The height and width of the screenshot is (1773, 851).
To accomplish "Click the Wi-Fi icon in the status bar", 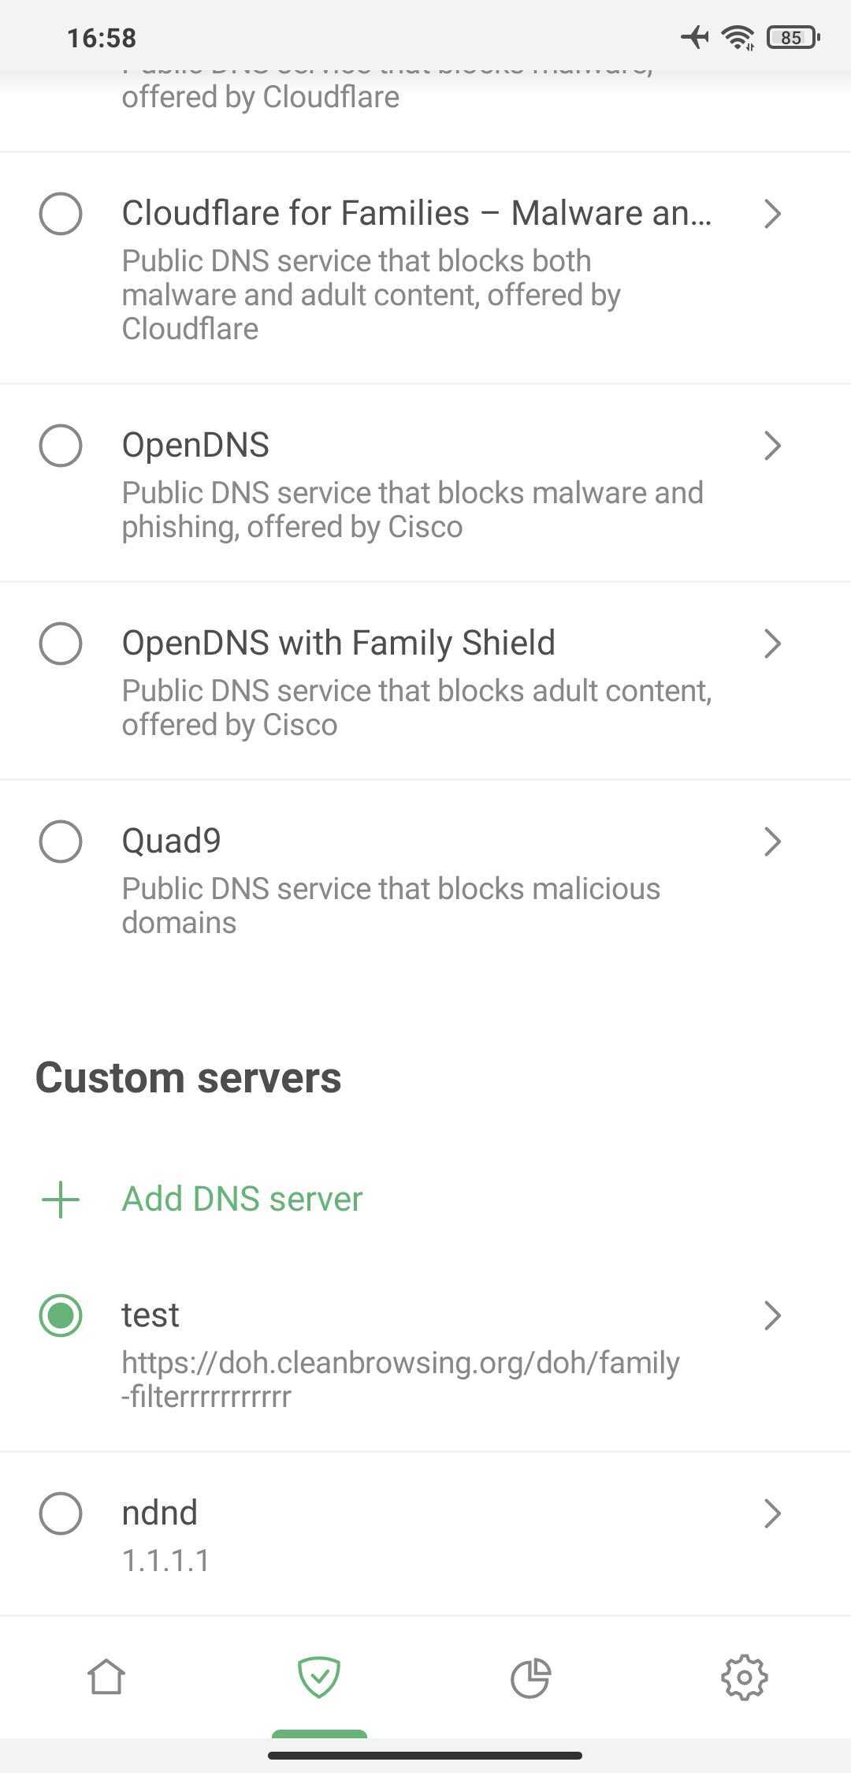I will click(736, 36).
